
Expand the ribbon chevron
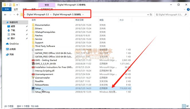pos(185,9)
